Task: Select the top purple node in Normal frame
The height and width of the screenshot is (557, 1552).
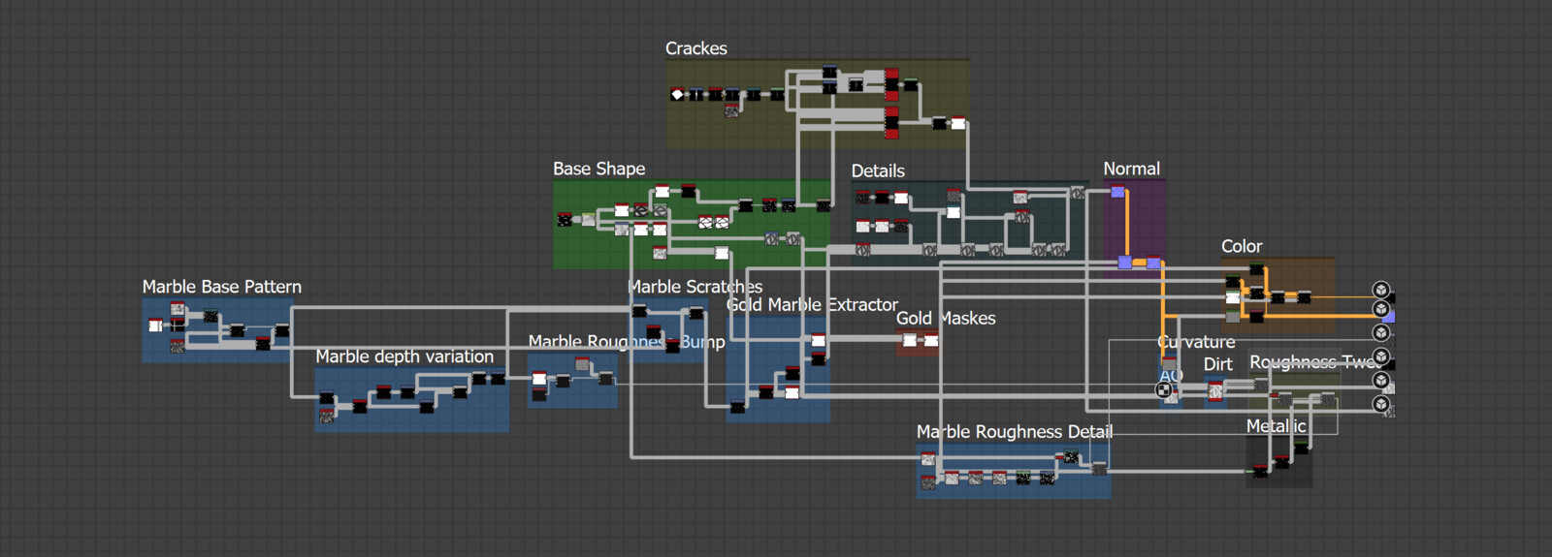Action: 1117,192
